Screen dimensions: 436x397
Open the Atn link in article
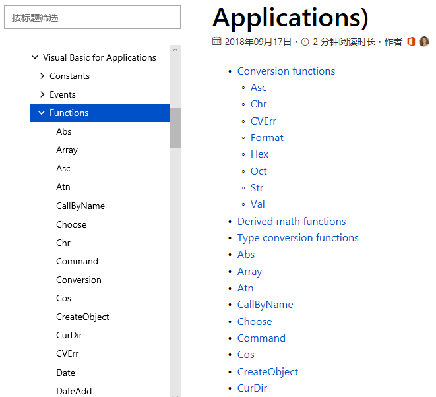pyautogui.click(x=245, y=288)
